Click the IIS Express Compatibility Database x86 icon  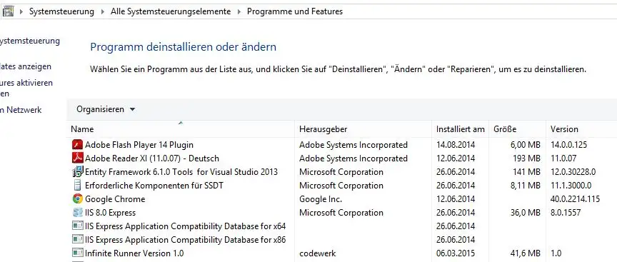[78, 239]
